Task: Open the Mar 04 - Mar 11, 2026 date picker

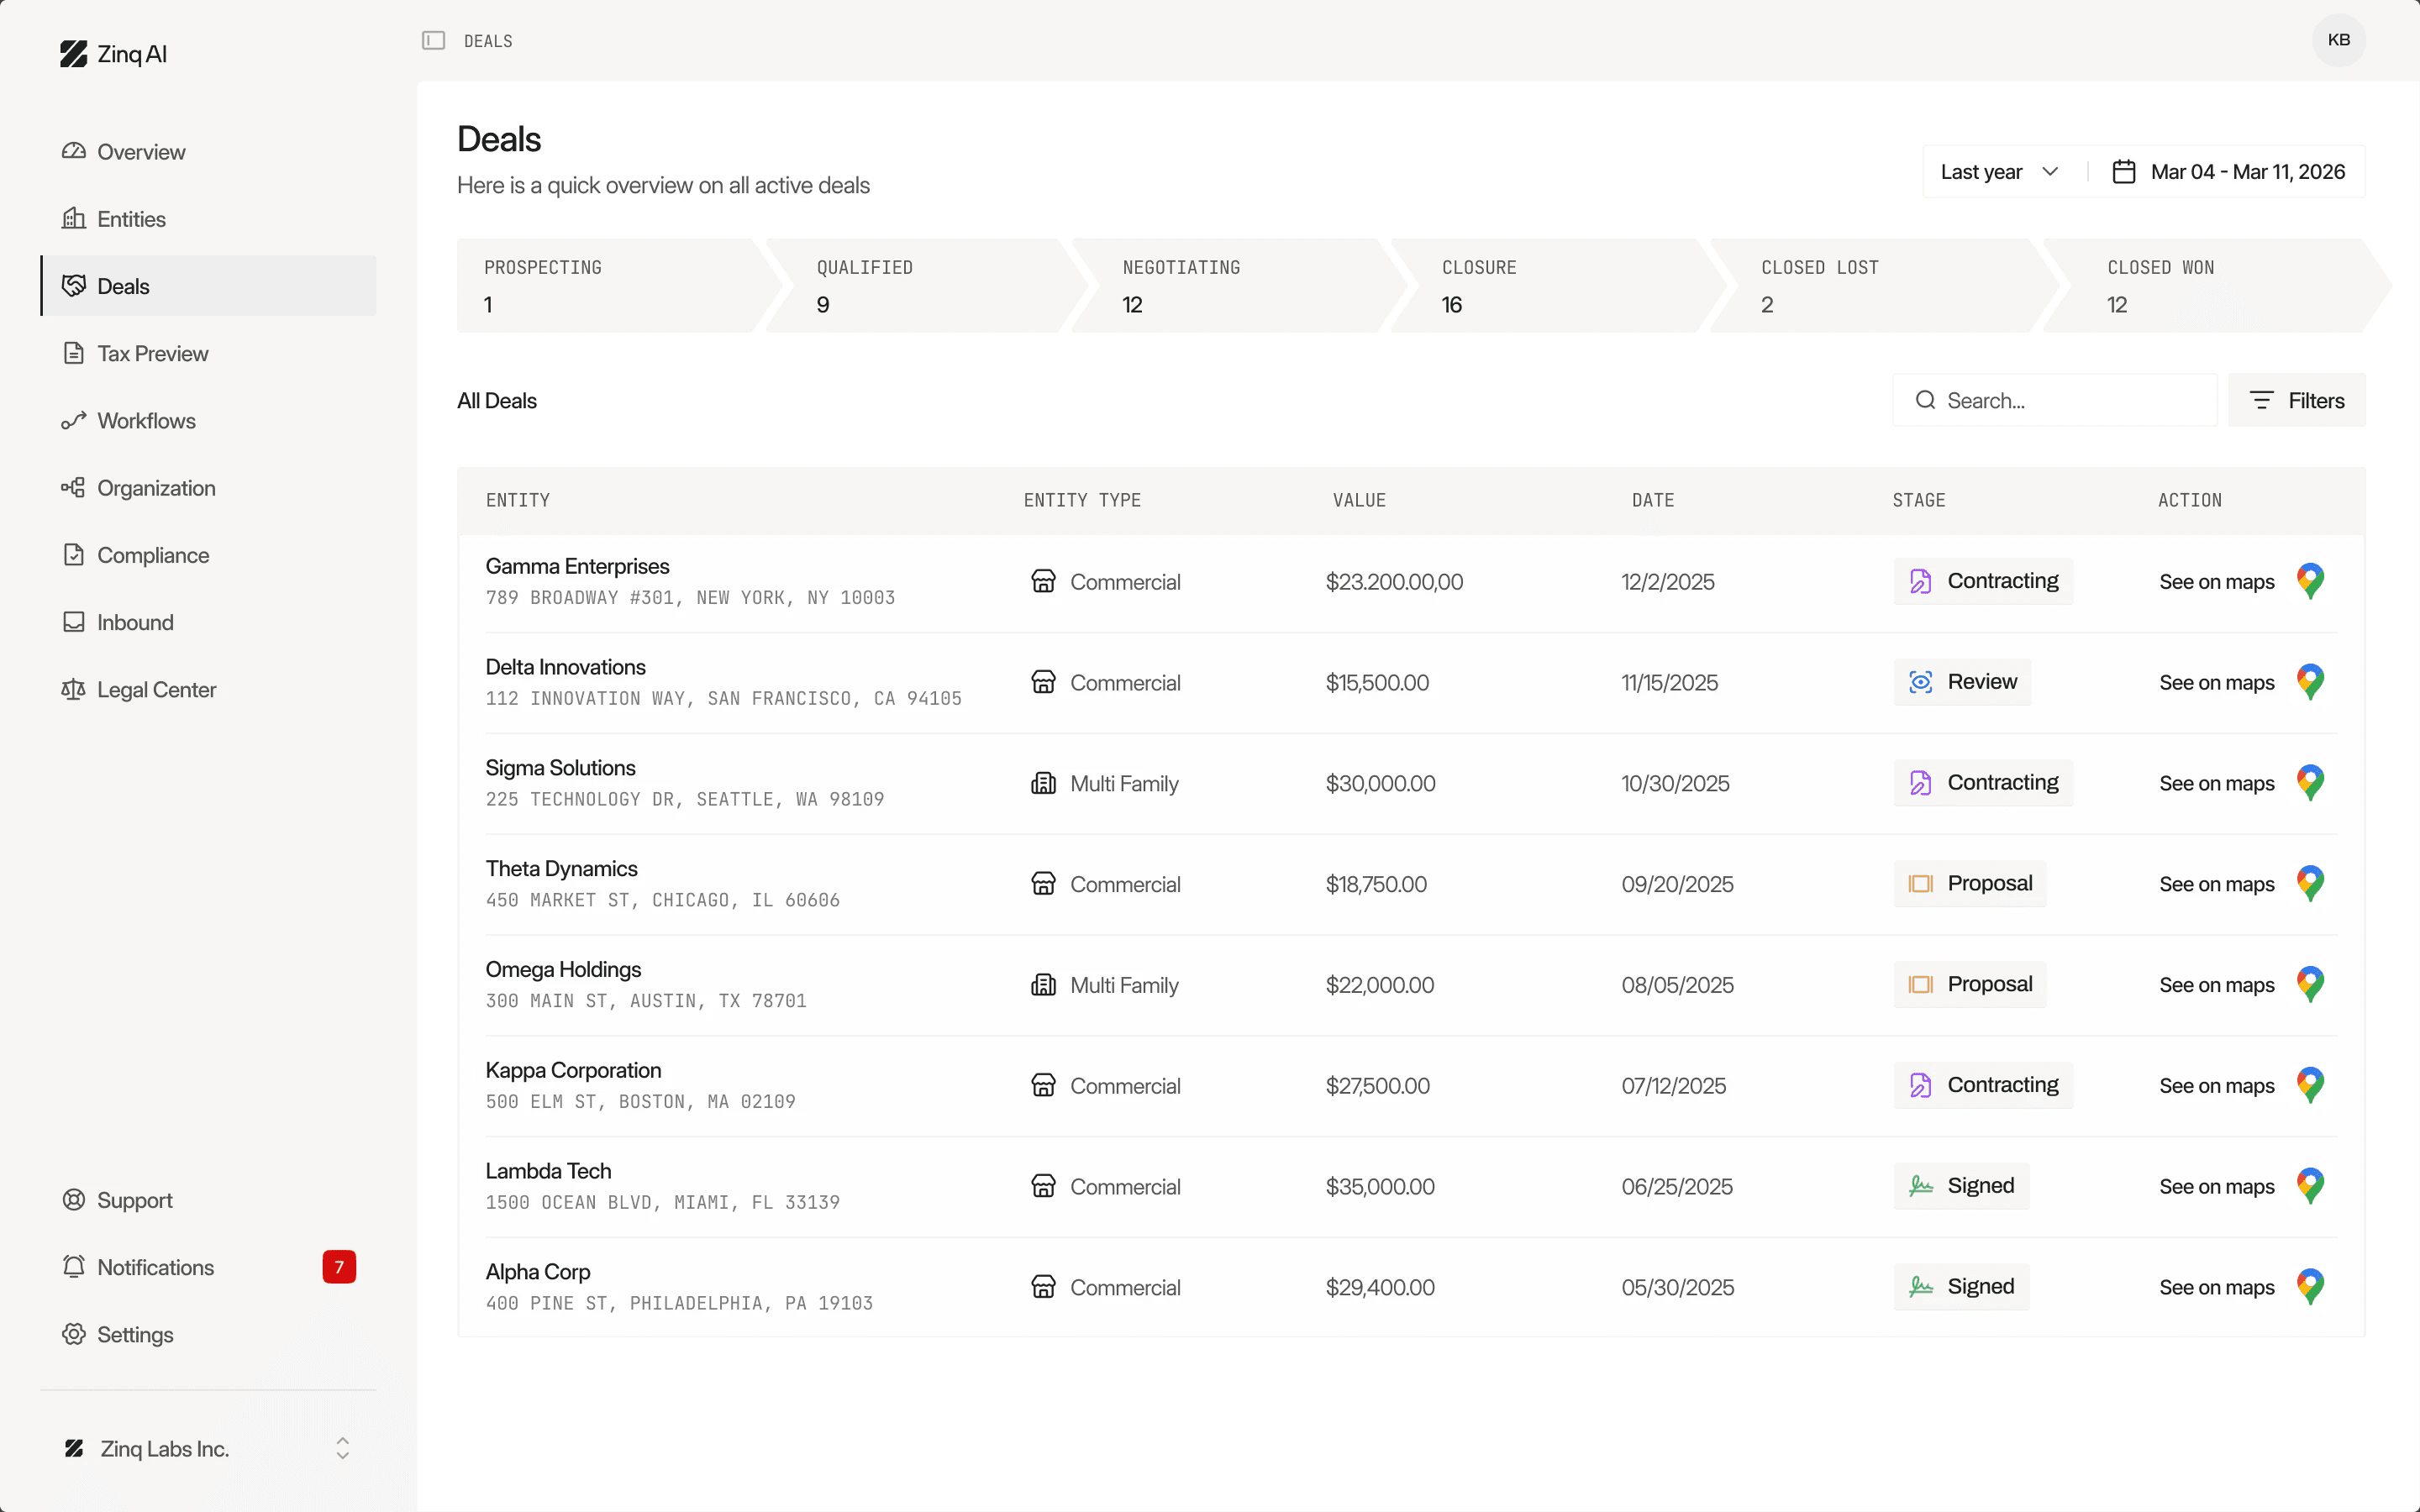Action: [2228, 172]
